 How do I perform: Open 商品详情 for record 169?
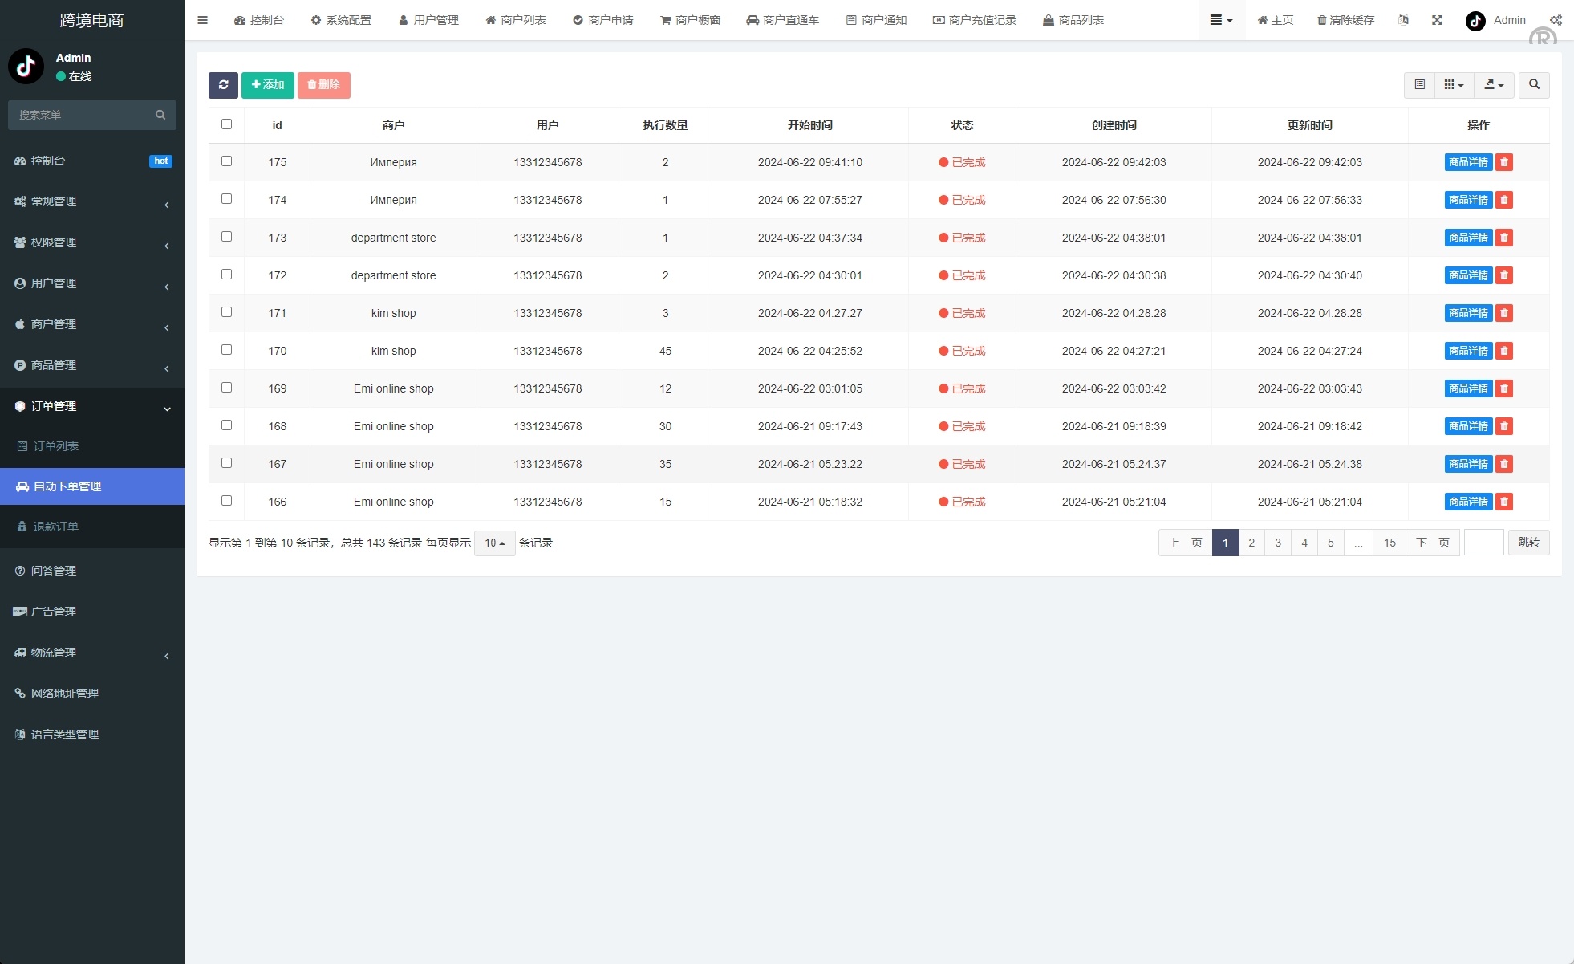[x=1467, y=388]
